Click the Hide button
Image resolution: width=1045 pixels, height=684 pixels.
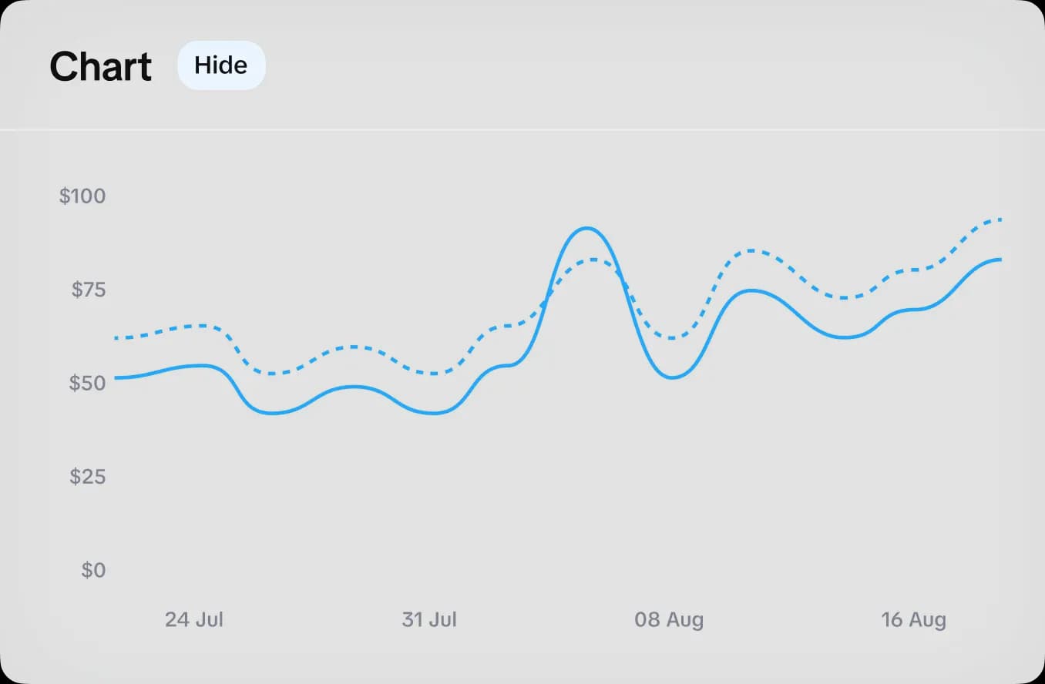click(221, 65)
